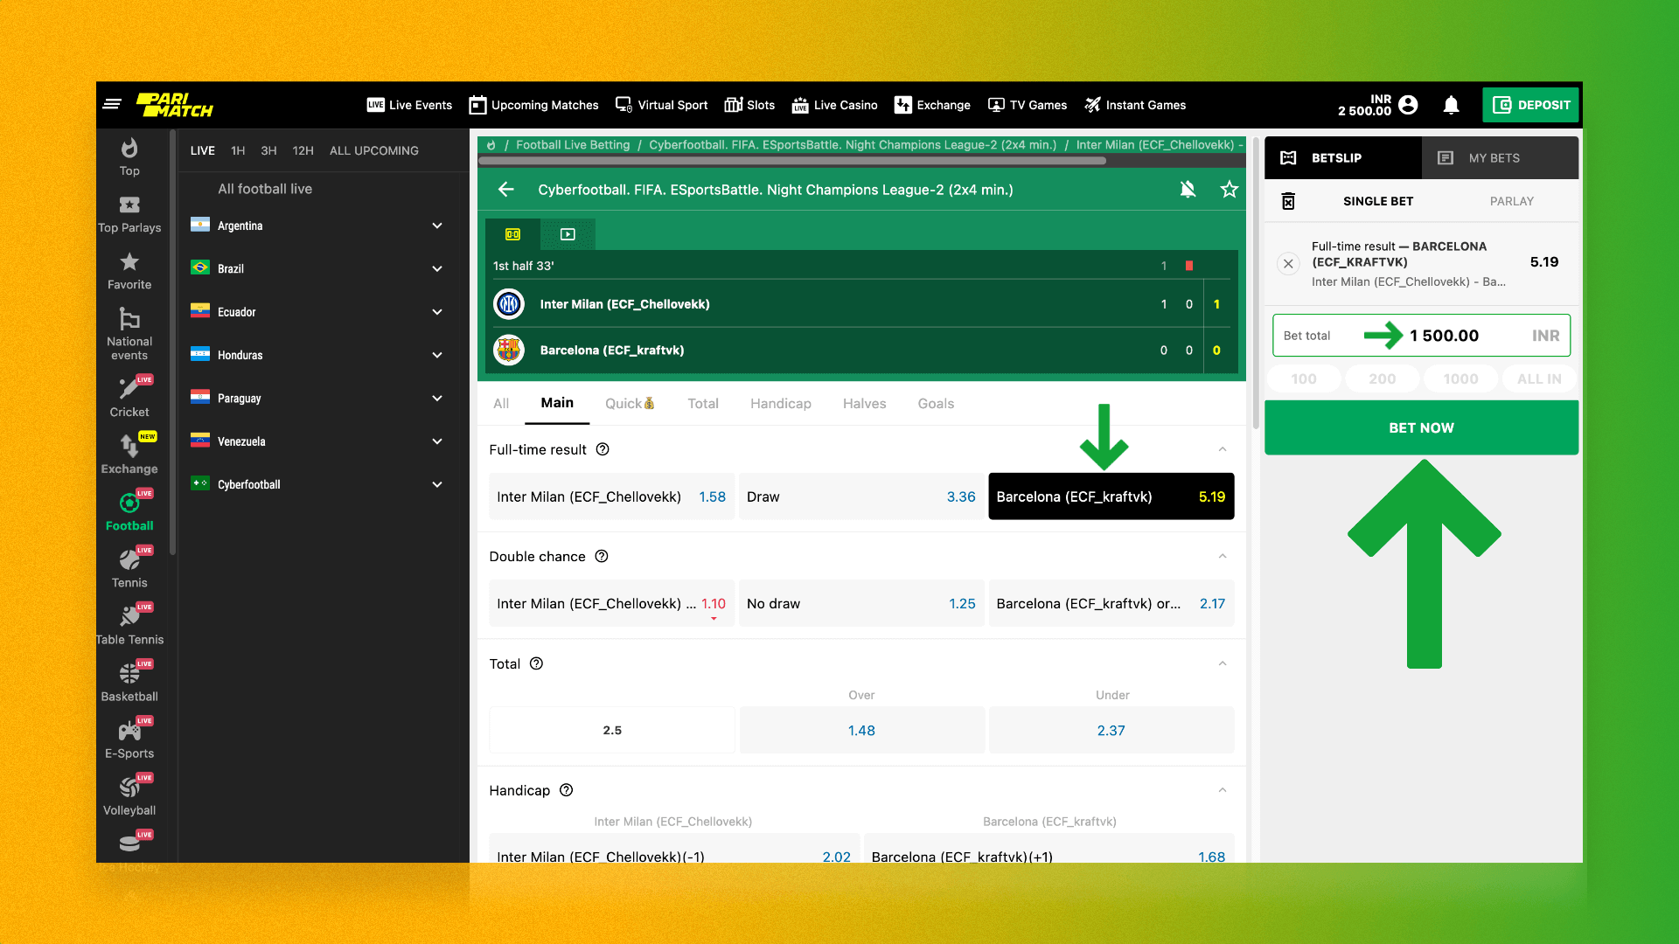Pick Draw odds 3.36
The width and height of the screenshot is (1679, 944).
(x=861, y=496)
